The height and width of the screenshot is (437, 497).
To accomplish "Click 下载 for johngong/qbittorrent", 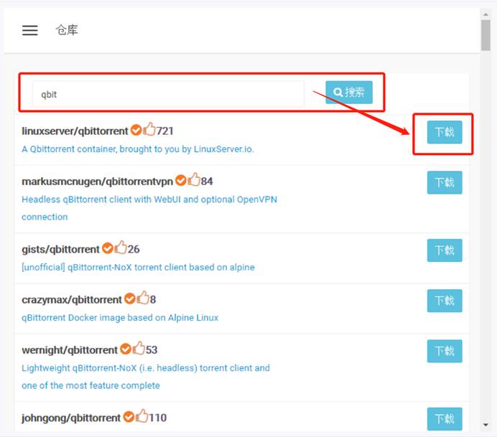I will pyautogui.click(x=445, y=418).
